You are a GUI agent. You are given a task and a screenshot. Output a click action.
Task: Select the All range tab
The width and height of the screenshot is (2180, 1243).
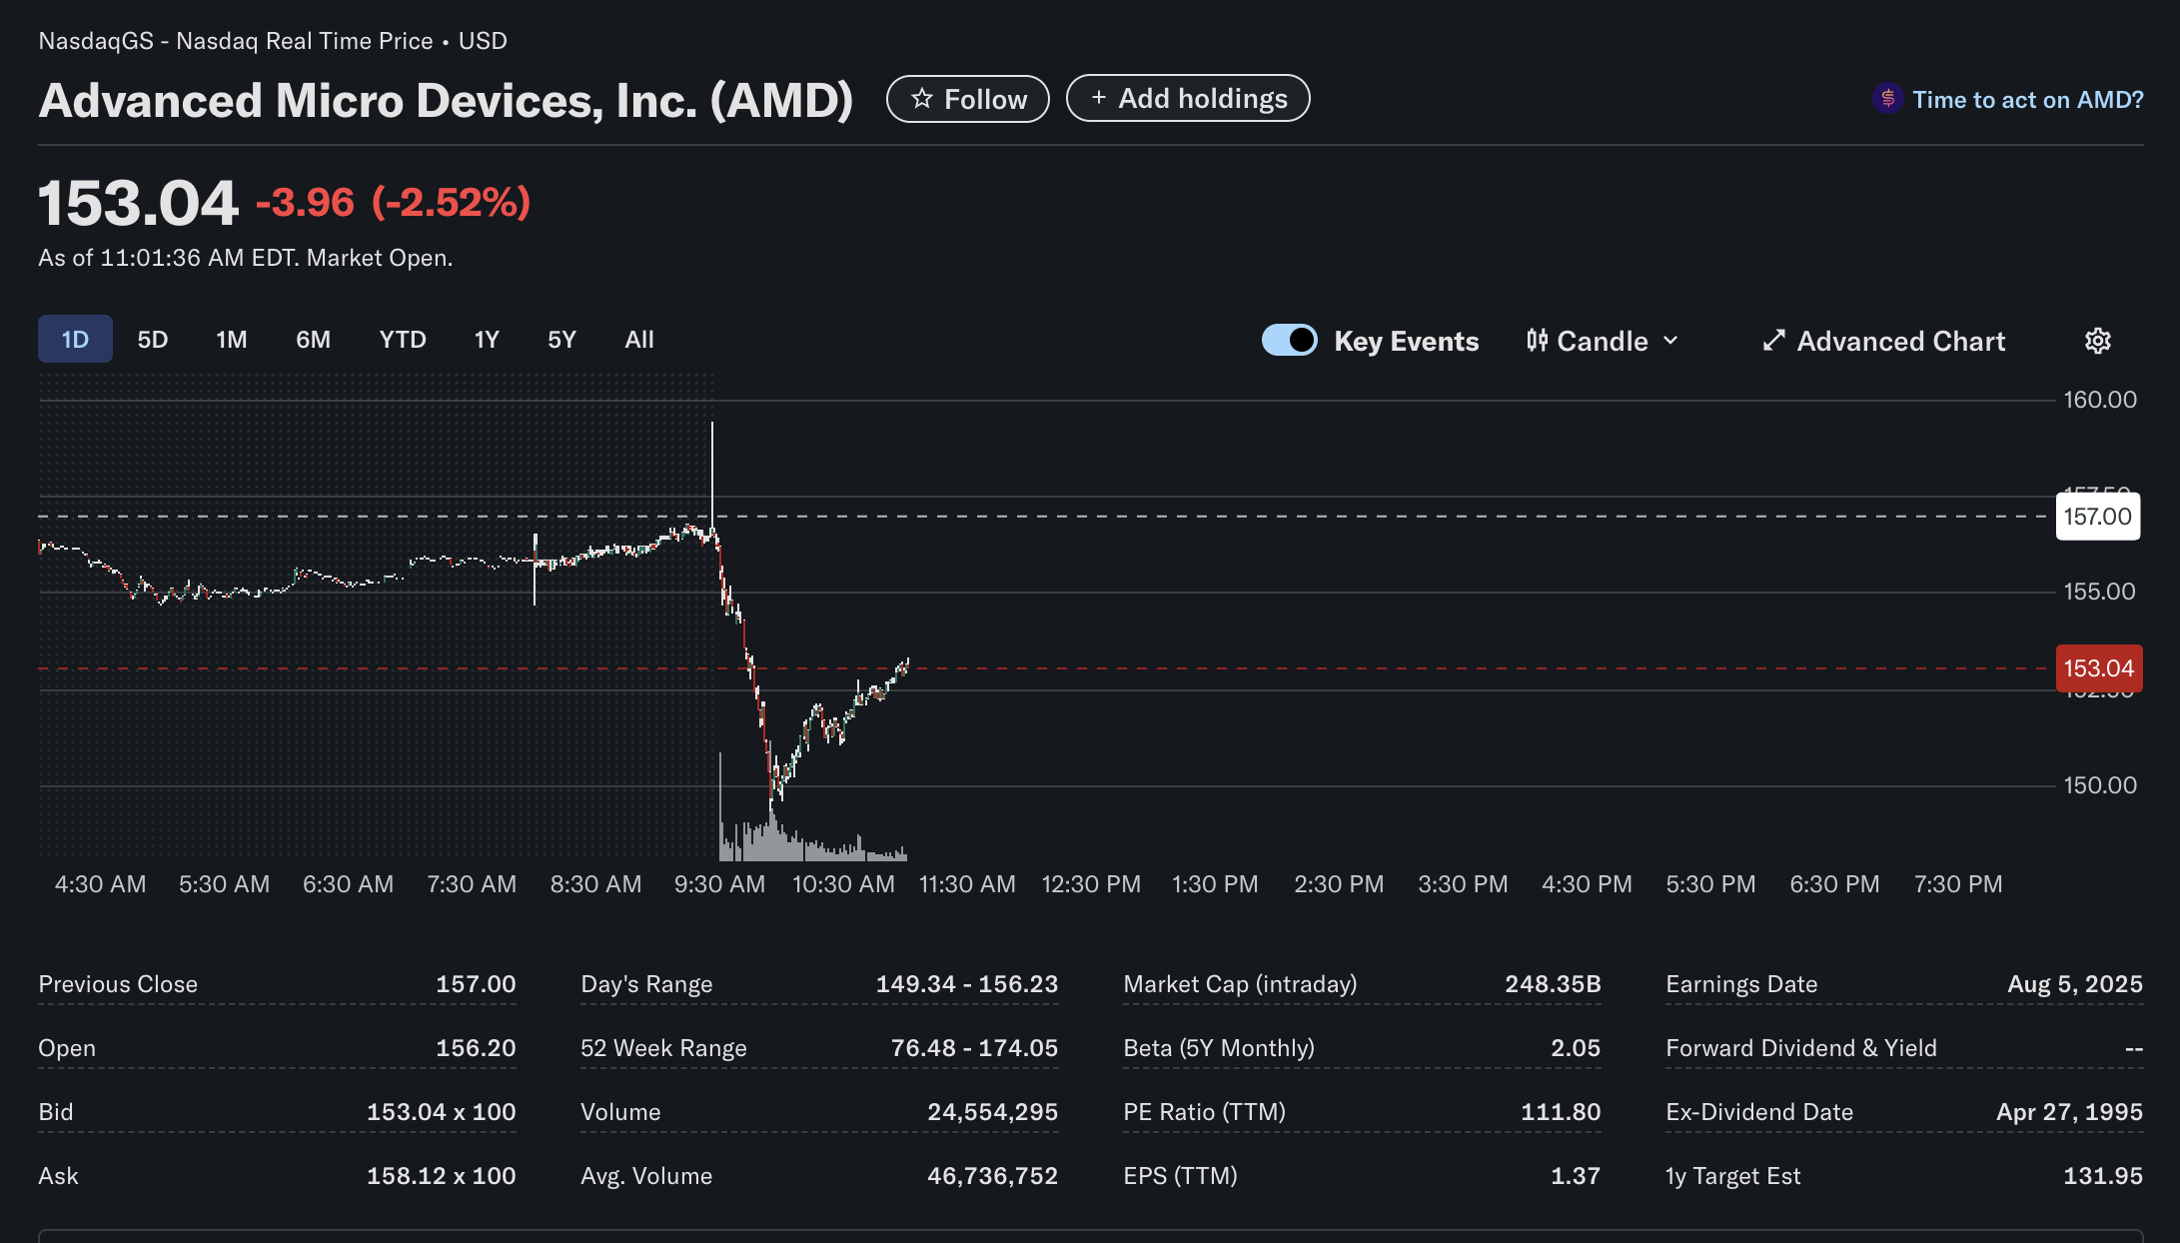click(639, 339)
